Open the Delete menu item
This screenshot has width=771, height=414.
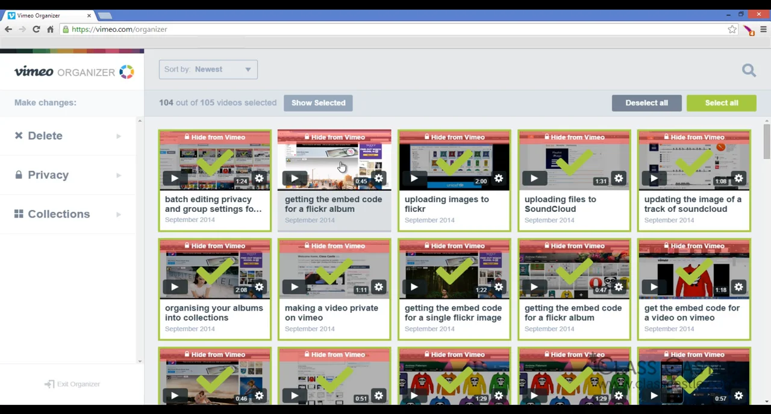[67, 135]
